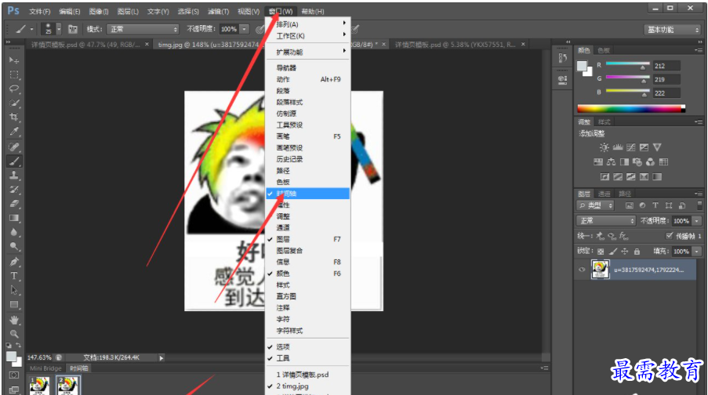
Task: Switch to the Mini Bridge tab
Action: point(45,368)
